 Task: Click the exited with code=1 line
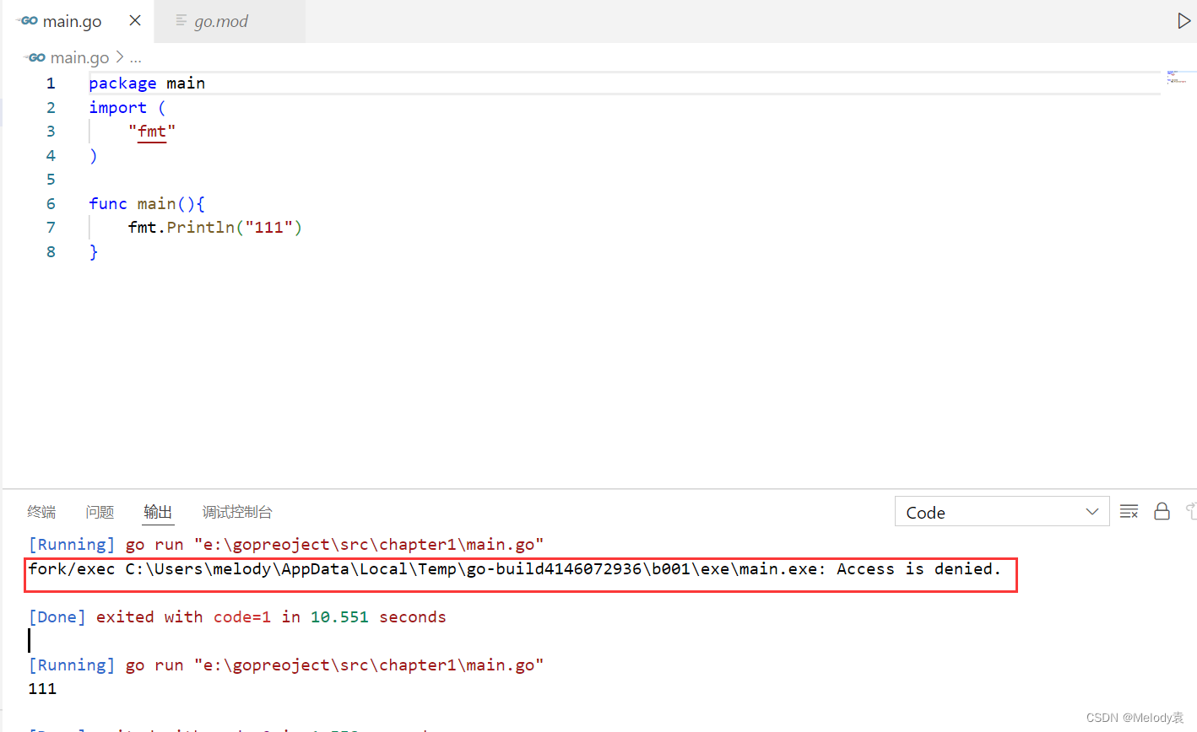pyautogui.click(x=237, y=616)
